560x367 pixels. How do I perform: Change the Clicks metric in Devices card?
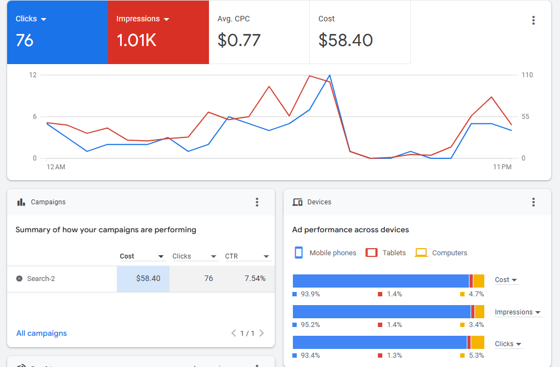coord(508,344)
